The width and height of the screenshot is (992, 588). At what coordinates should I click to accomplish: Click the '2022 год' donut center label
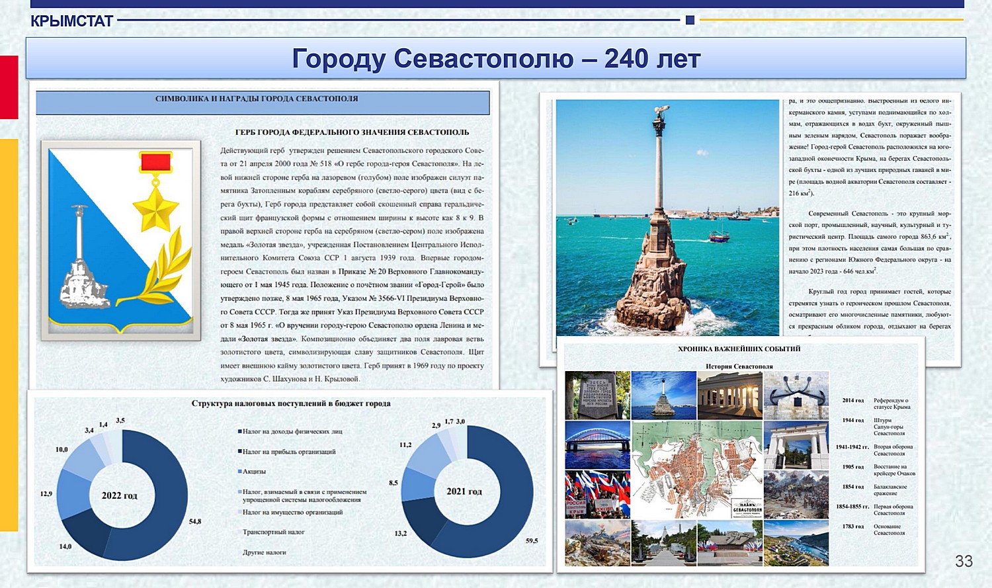click(x=120, y=495)
